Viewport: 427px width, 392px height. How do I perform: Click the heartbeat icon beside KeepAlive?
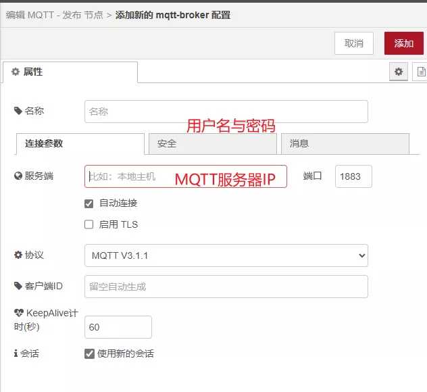point(18,313)
